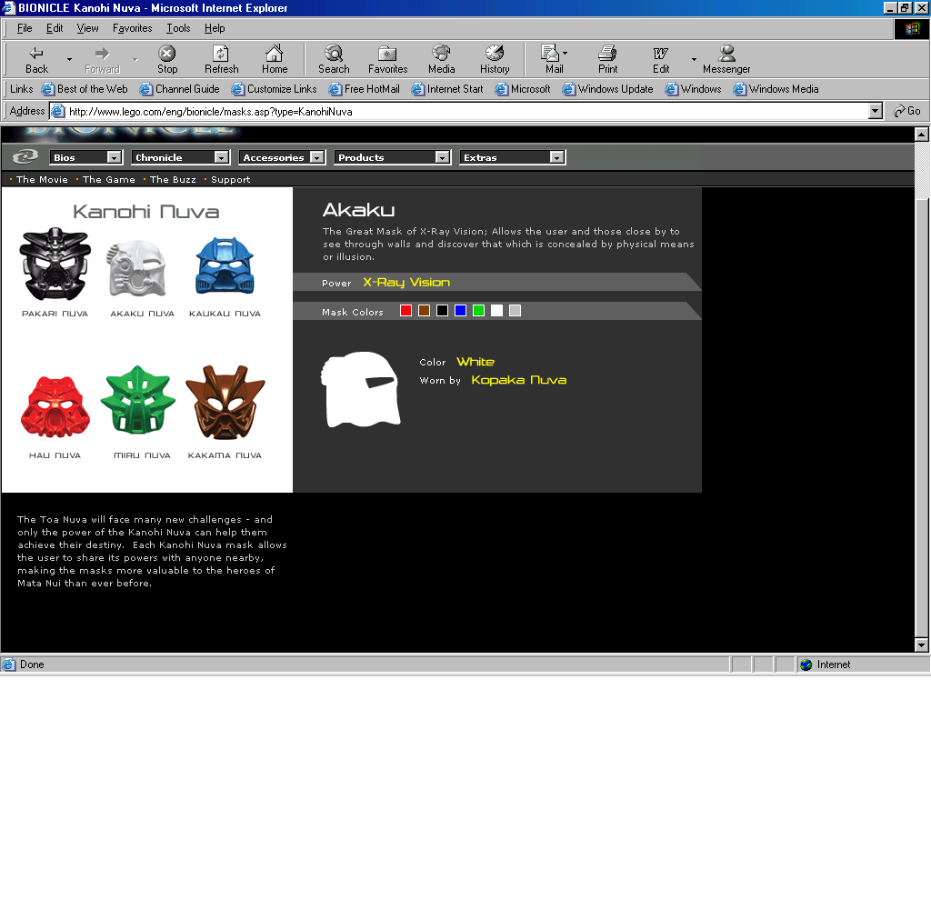Go to the Support link
Screen dimensions: 931x909
230,179
